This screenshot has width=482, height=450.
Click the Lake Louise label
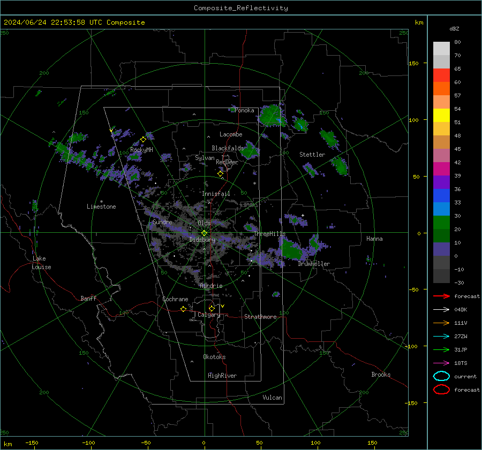pos(41,263)
